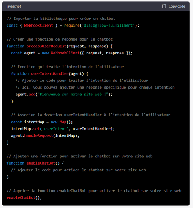
Task: Click the clipboard copy icon
Action: (164, 6)
